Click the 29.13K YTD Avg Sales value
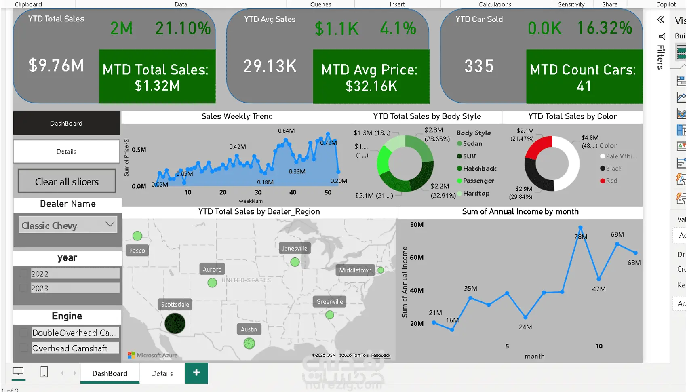This screenshot has width=687, height=392. (270, 66)
